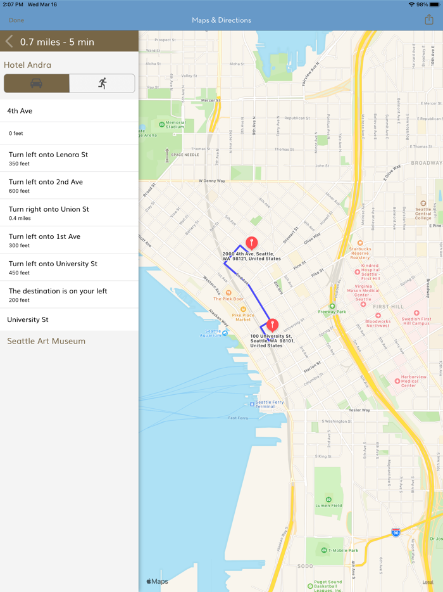Select driving mode car icon
443x592 pixels.
click(x=37, y=84)
